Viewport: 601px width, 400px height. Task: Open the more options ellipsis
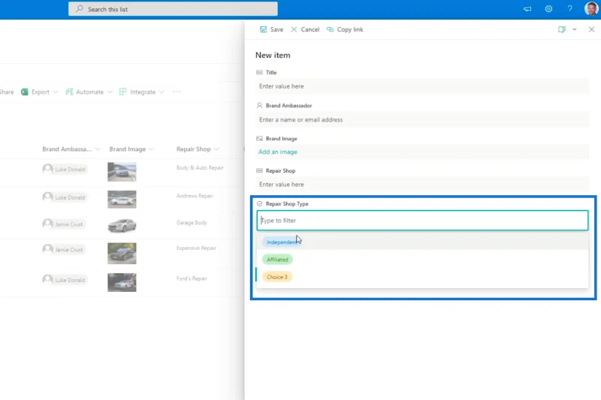[177, 92]
